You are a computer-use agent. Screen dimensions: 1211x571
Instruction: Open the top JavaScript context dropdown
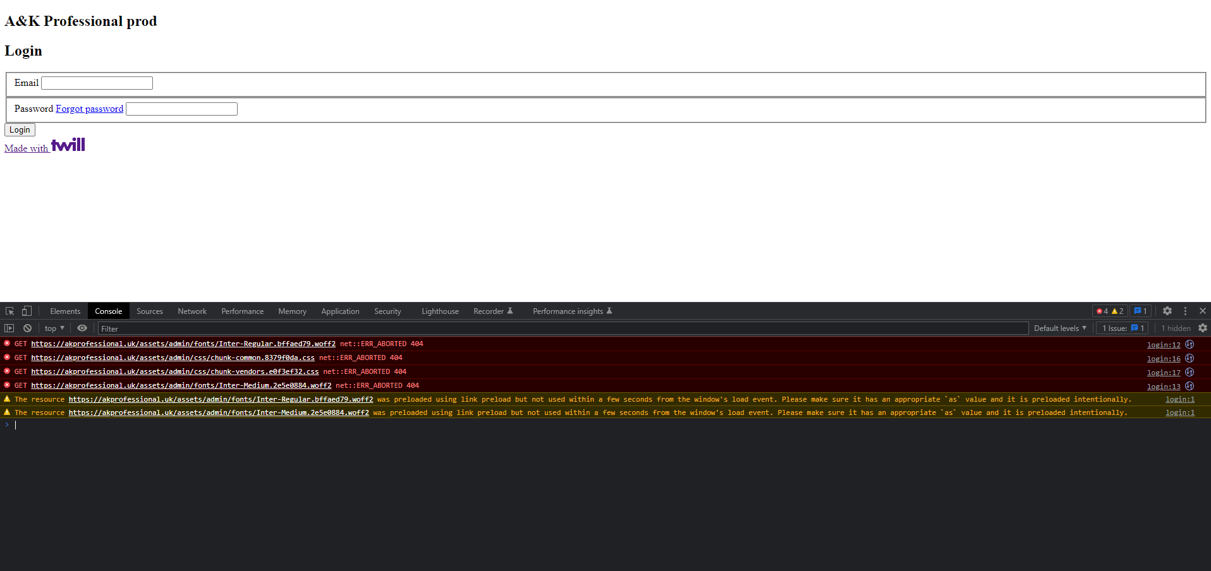(54, 328)
